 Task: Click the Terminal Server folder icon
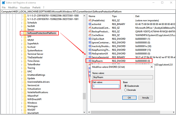pyautogui.click(x=24, y=54)
